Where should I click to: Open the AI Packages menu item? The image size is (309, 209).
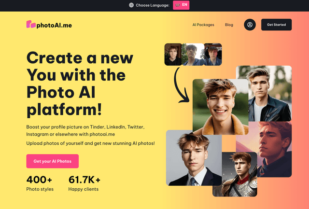point(203,25)
